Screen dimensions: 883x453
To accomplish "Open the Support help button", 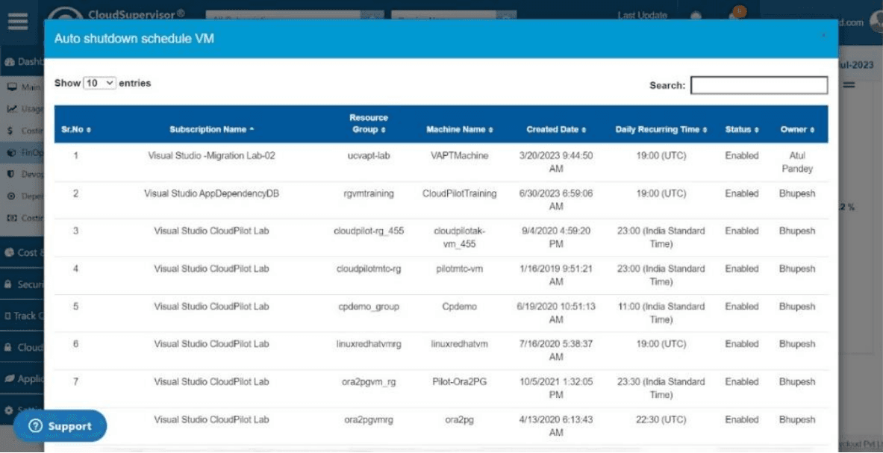I will (60, 426).
